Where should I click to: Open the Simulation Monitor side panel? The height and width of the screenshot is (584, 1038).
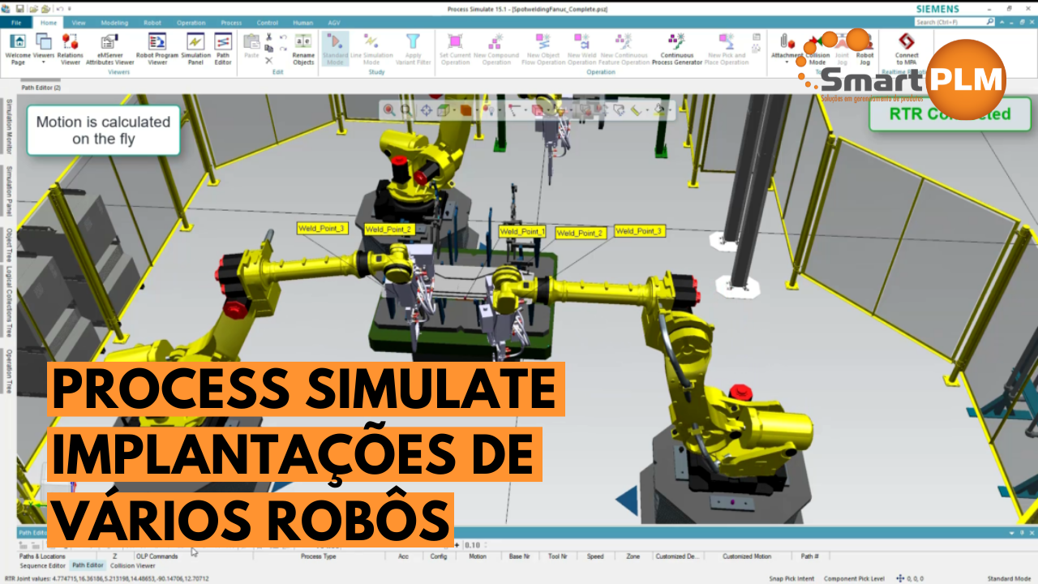(9, 125)
